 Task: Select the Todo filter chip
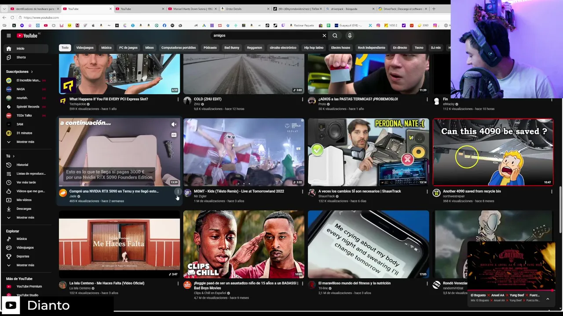(x=65, y=47)
